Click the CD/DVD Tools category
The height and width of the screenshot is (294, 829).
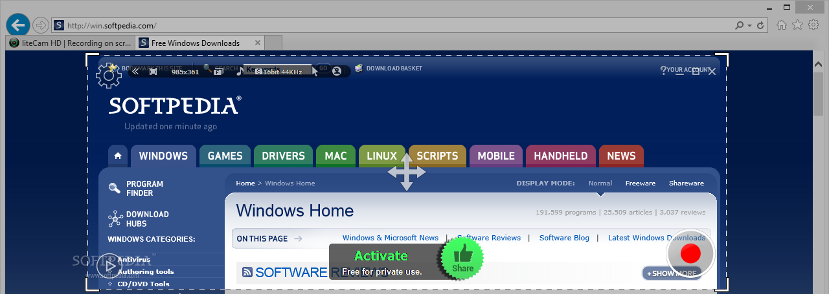(x=143, y=284)
